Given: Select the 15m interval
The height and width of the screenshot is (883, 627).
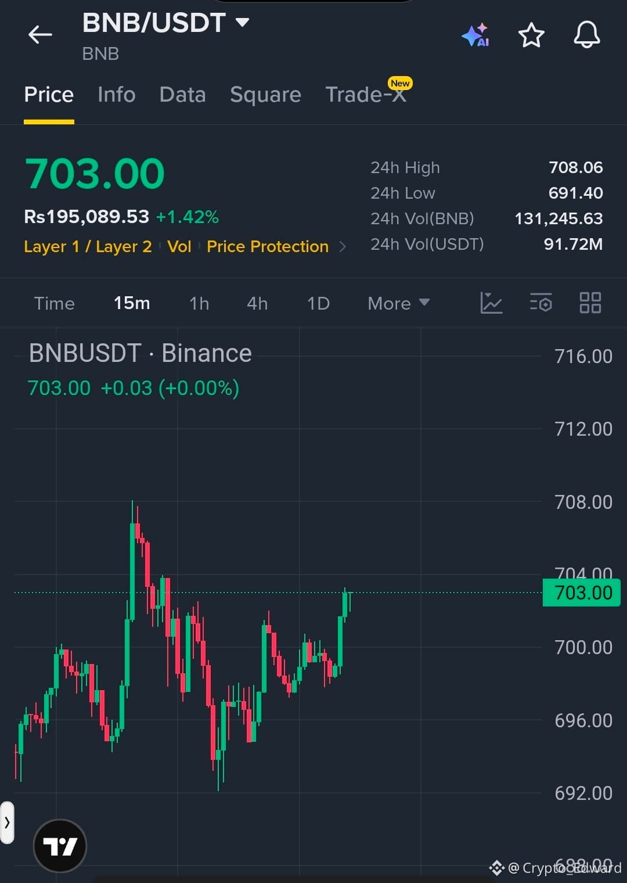Looking at the screenshot, I should (132, 303).
